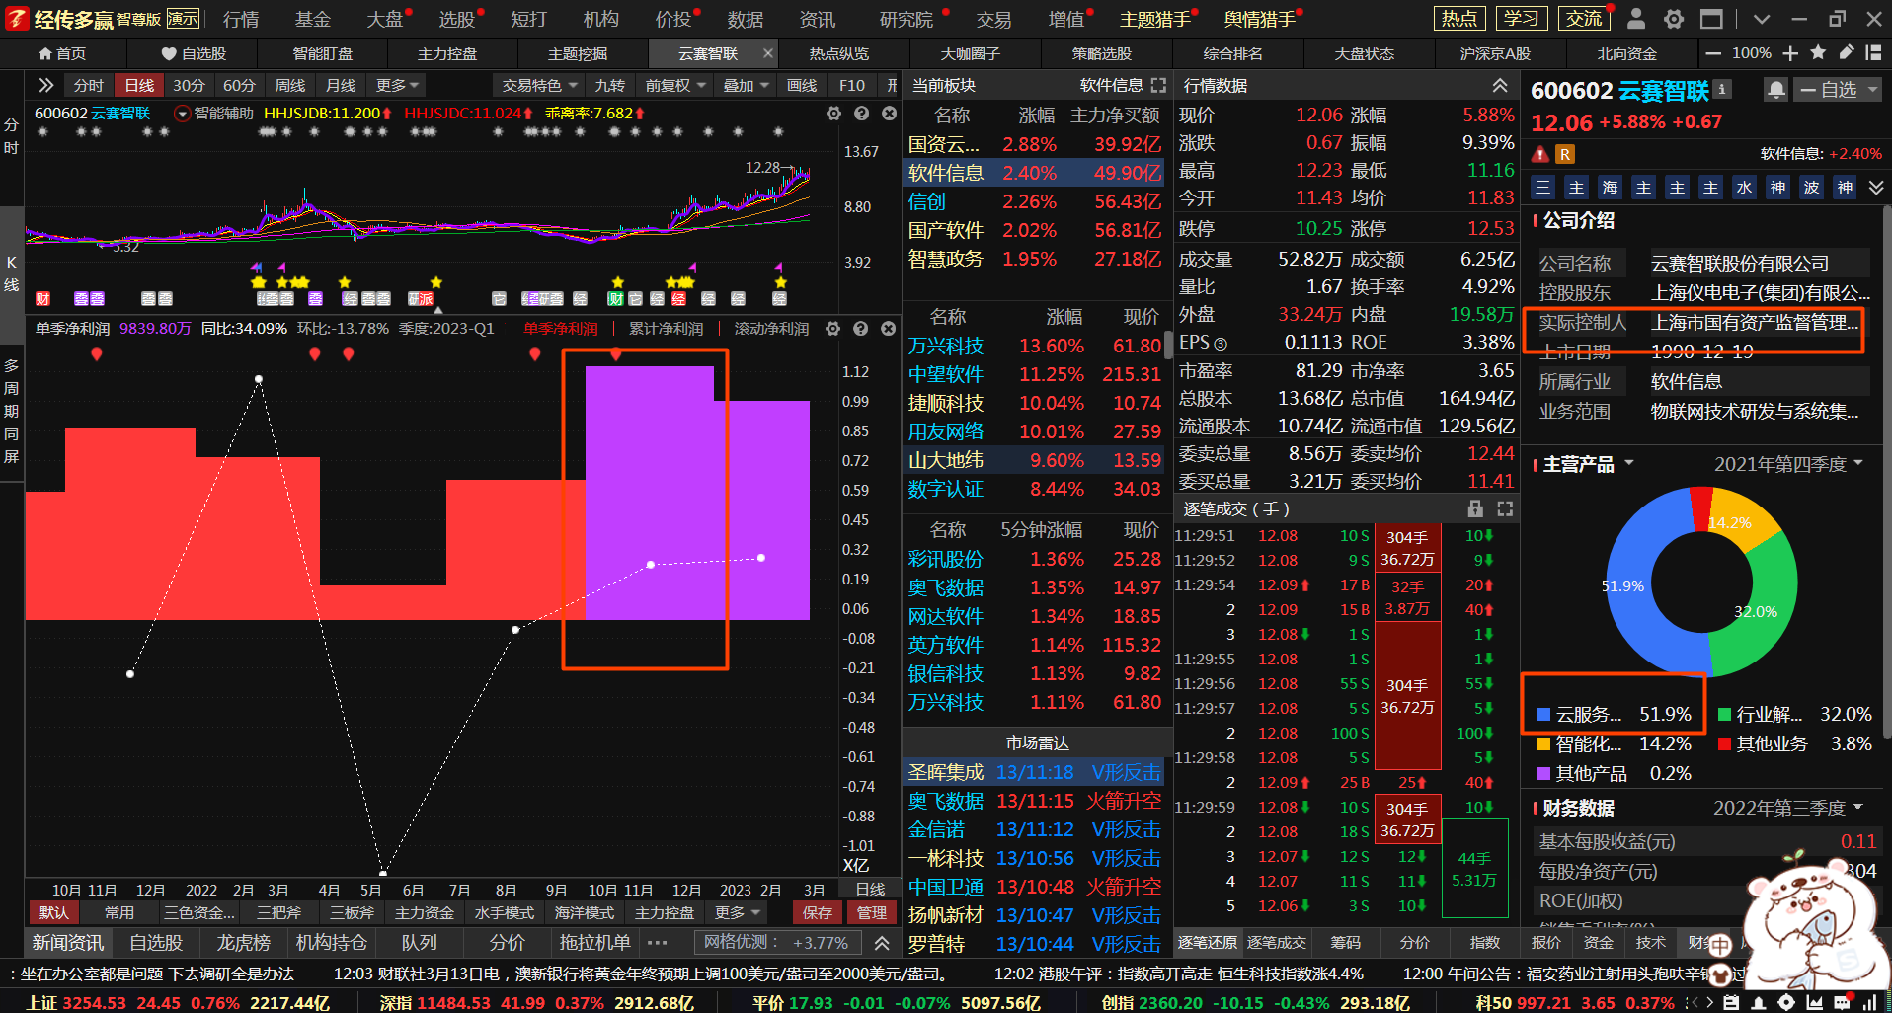Open the 交易特色 dropdown
Viewport: 1892px width, 1013px height.
coord(539,86)
